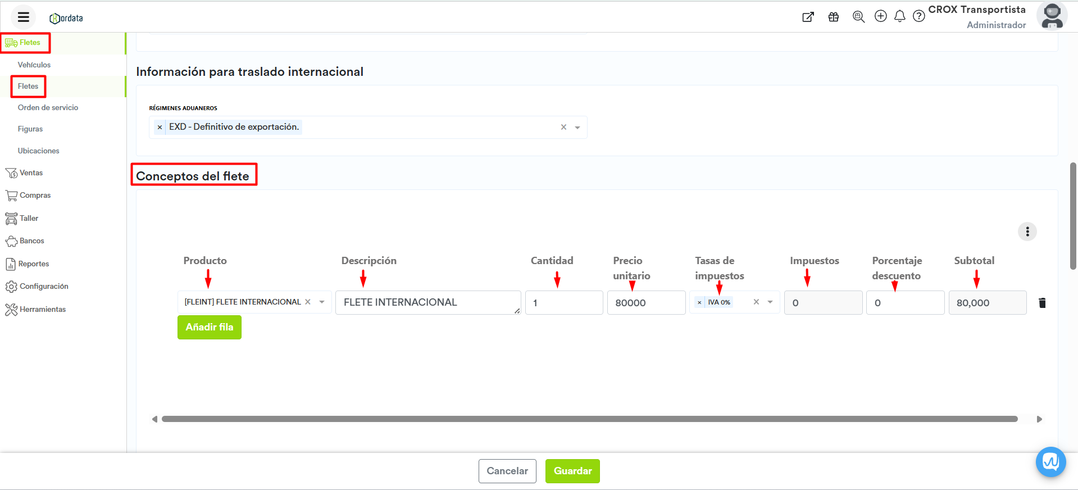
Task: Open the notifications bell
Action: coord(899,16)
